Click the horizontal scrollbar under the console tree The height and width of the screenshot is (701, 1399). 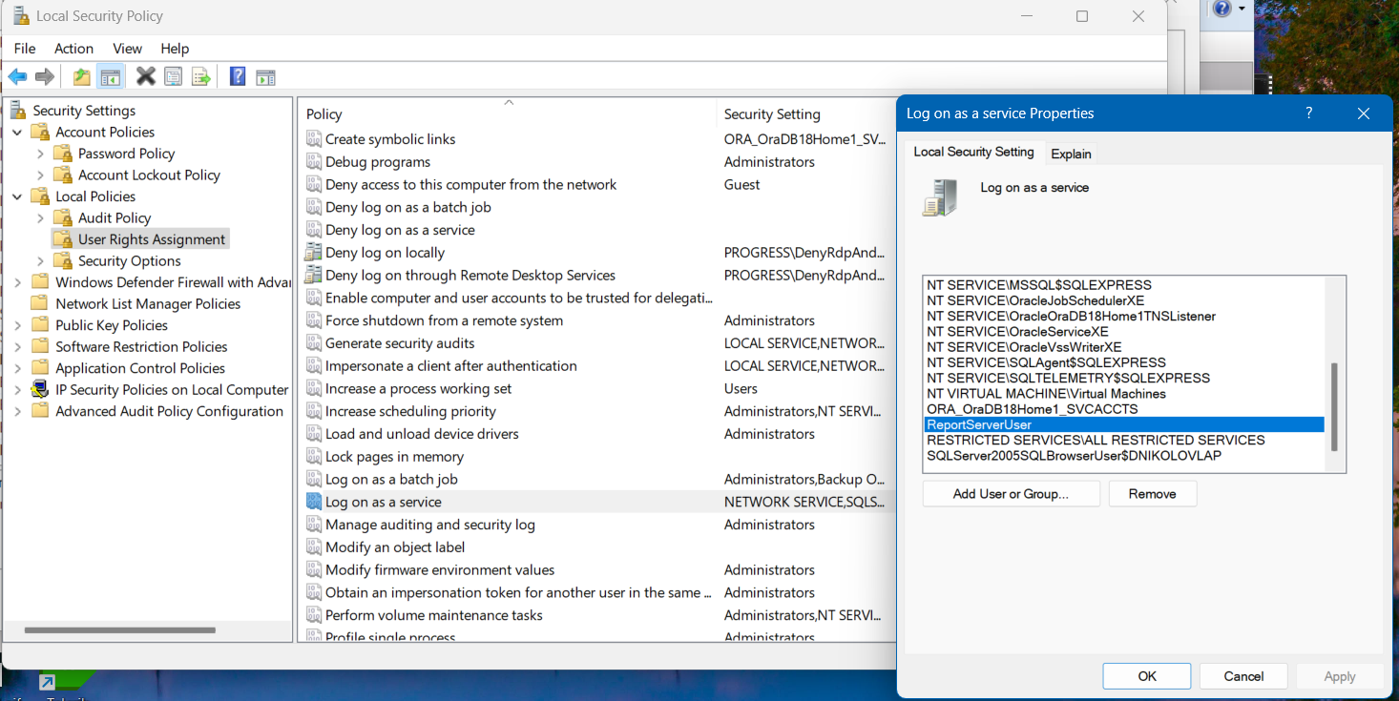coord(120,629)
